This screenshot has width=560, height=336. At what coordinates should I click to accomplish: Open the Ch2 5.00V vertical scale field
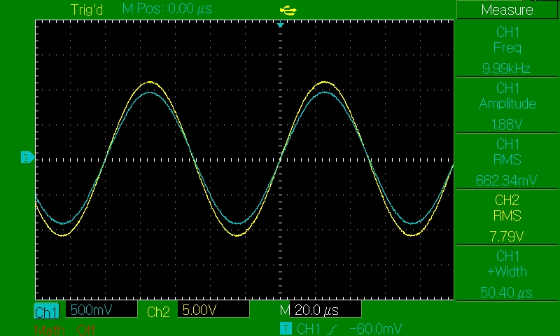pos(213,310)
